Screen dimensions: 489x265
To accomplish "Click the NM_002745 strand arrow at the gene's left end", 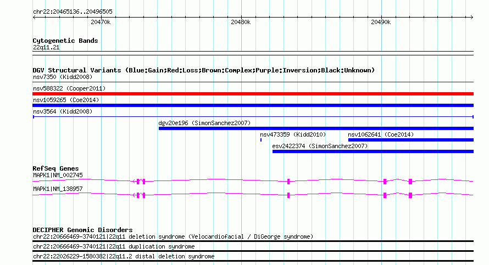I will (135, 182).
